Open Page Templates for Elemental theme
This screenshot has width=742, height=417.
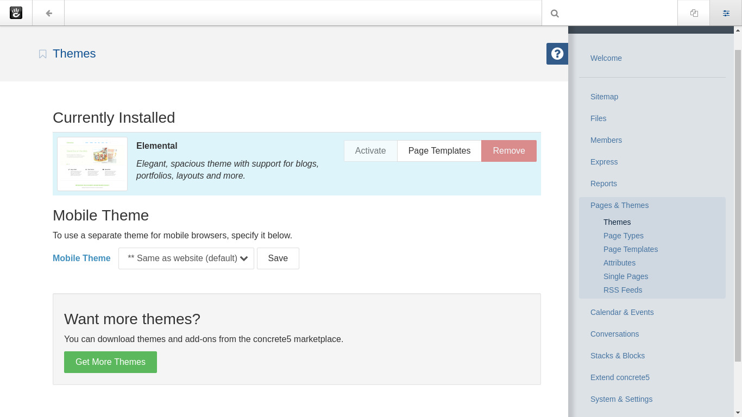tap(439, 151)
